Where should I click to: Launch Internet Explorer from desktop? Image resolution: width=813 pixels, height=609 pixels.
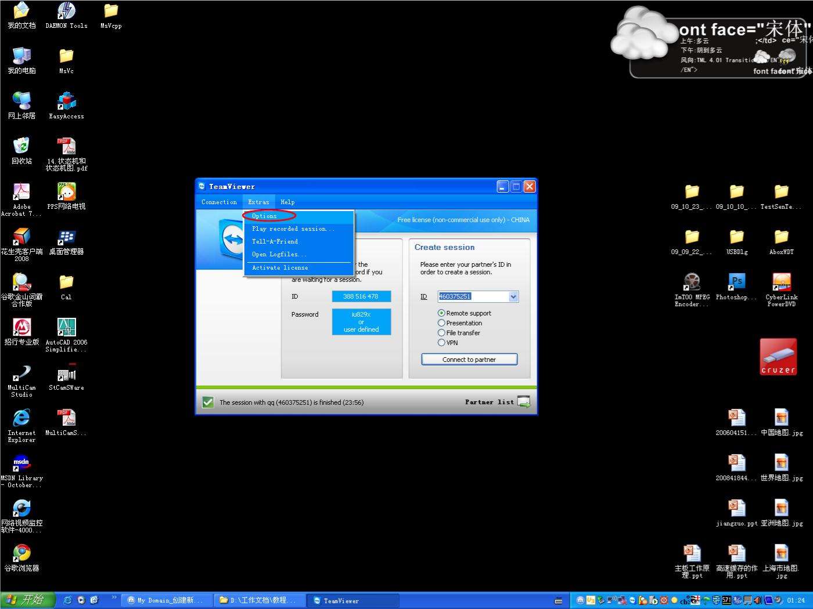click(21, 419)
